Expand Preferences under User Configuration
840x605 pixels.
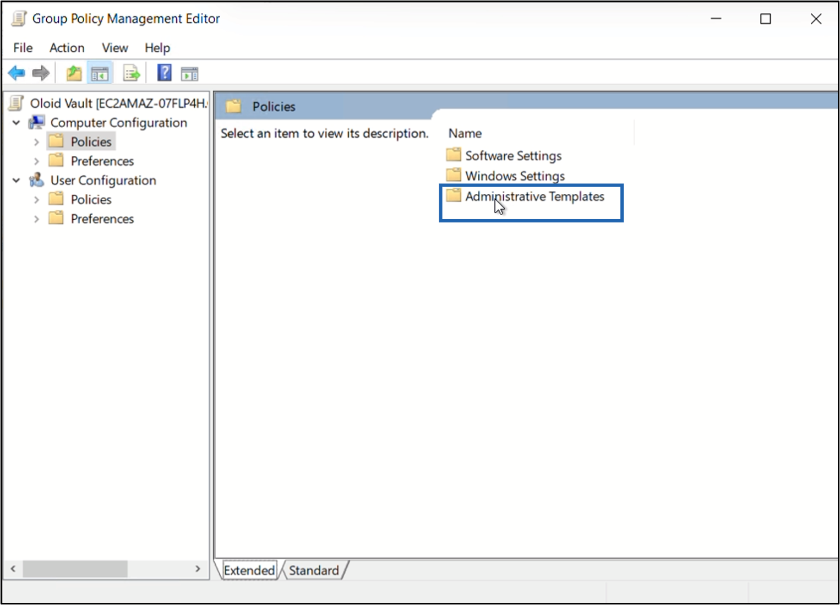coord(36,219)
